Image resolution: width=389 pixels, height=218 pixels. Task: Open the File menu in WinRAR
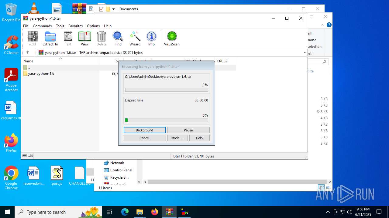click(x=26, y=26)
